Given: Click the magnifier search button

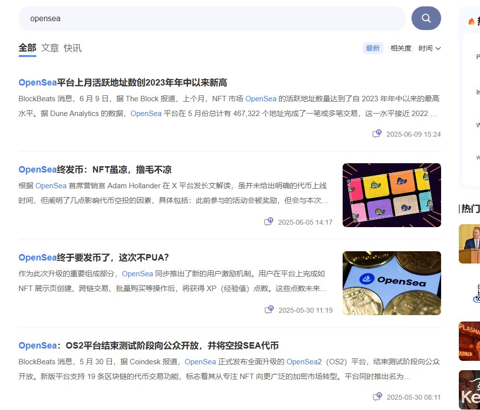Looking at the screenshot, I should [x=426, y=18].
